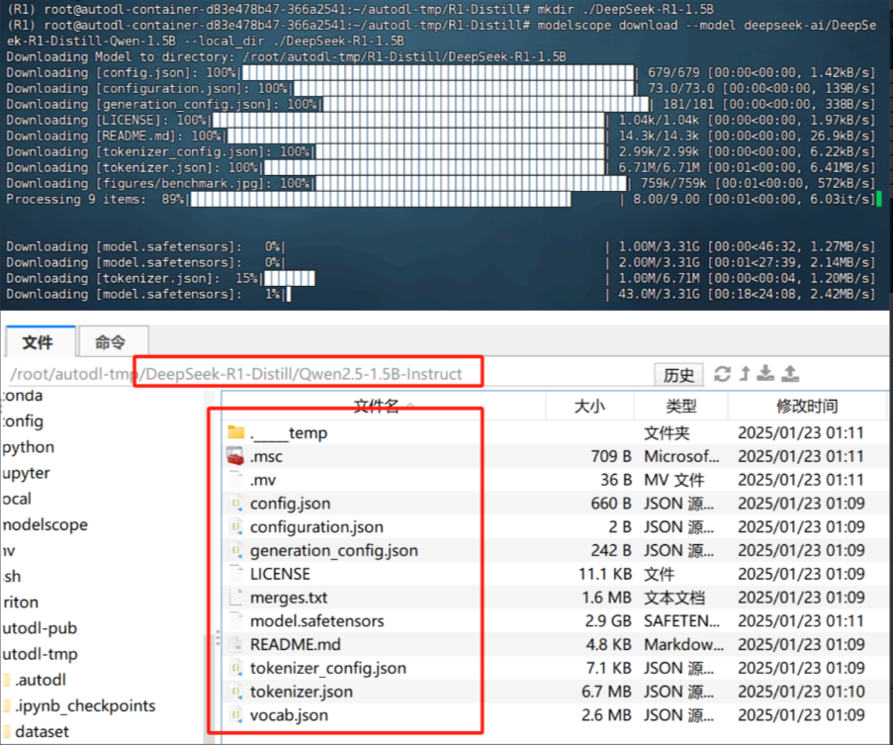
Task: Select model.safetensors file name
Action: pos(317,621)
